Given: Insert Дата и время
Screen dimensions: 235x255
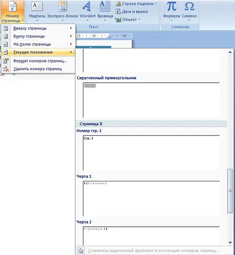Looking at the screenshot, I should pyautogui.click(x=132, y=12).
